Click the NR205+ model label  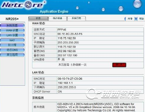coord(12,19)
